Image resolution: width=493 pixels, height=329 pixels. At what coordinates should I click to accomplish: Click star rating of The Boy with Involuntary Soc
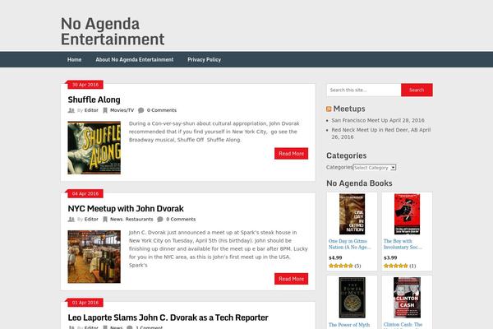point(396,266)
